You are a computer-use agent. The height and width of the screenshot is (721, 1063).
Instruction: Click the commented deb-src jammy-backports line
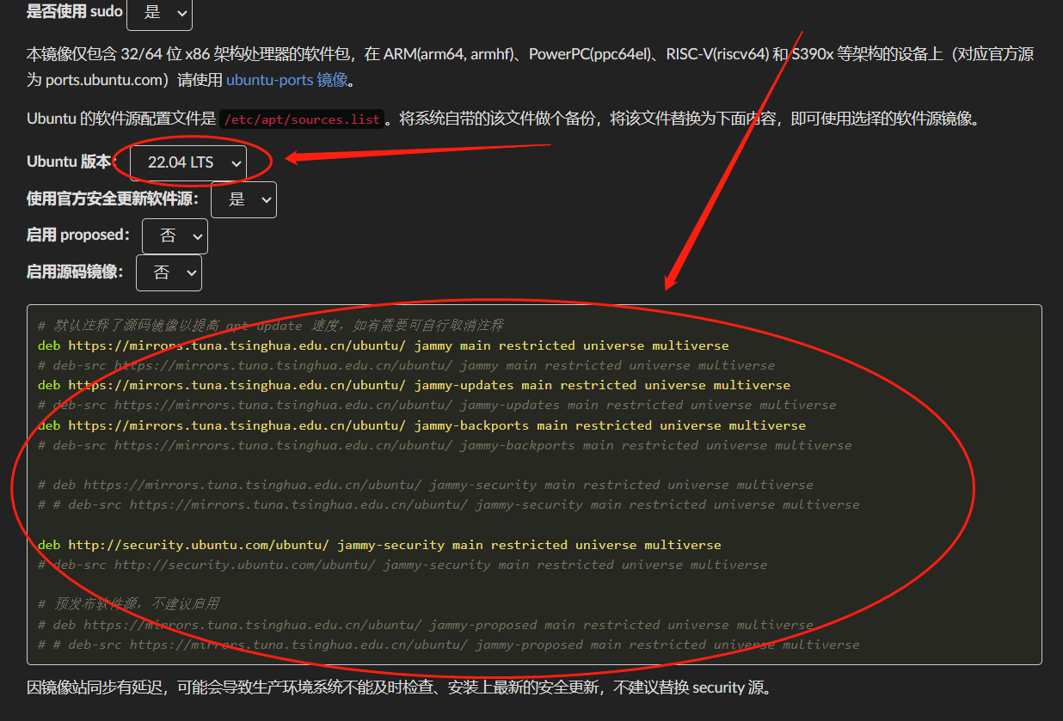click(445, 445)
